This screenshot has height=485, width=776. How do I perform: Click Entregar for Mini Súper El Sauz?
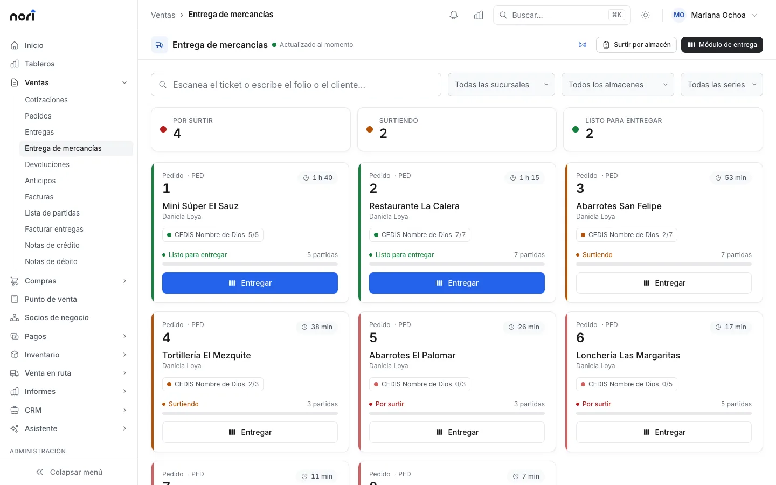point(250,283)
